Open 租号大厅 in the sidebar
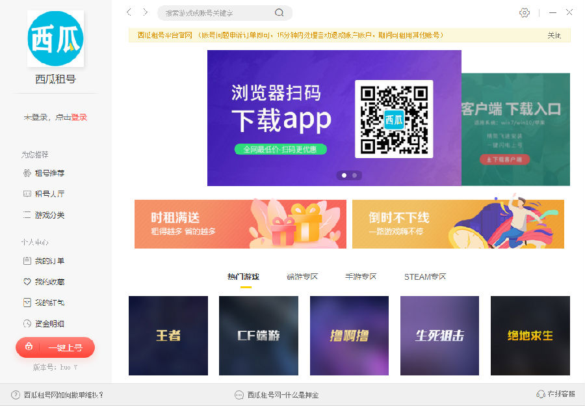Image resolution: width=585 pixels, height=406 pixels. (49, 194)
